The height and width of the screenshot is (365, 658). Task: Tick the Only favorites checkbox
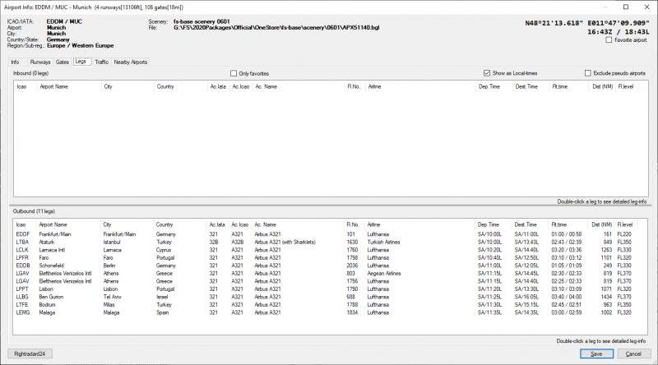[234, 73]
